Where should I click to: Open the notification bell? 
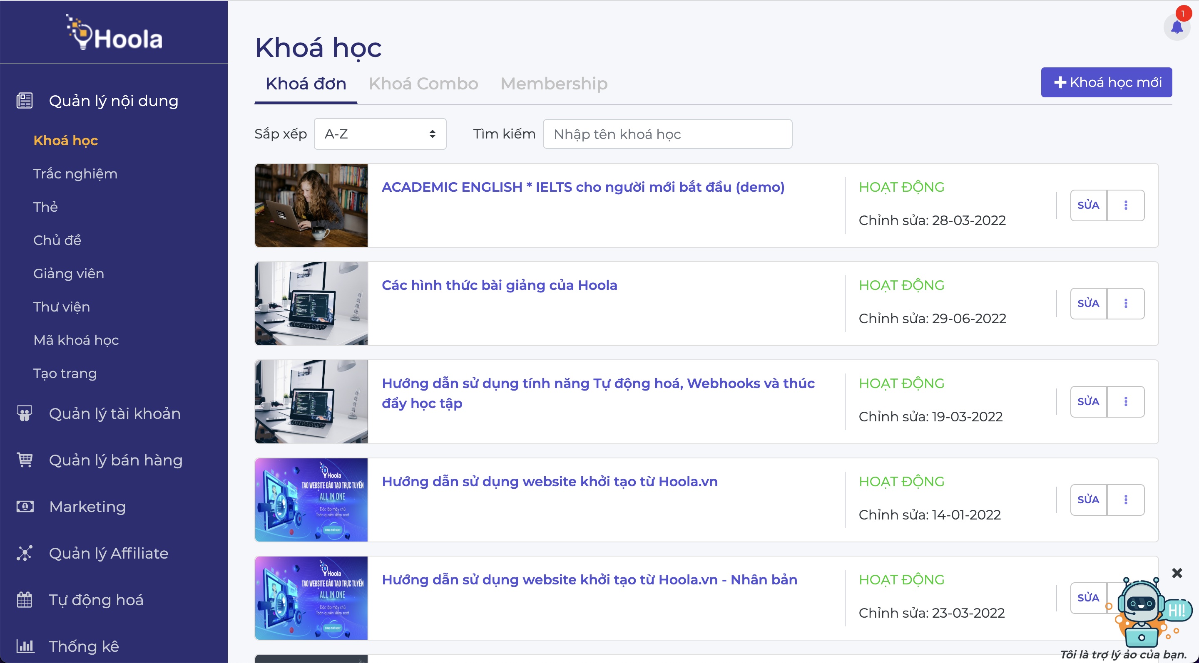1177,27
